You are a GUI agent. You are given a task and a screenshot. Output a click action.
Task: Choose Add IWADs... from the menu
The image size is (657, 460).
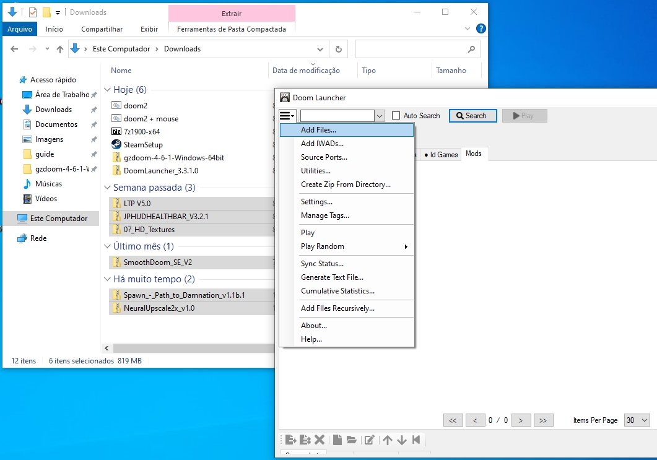tap(347, 143)
